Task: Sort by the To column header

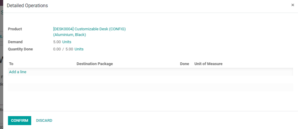Action: click(11, 64)
